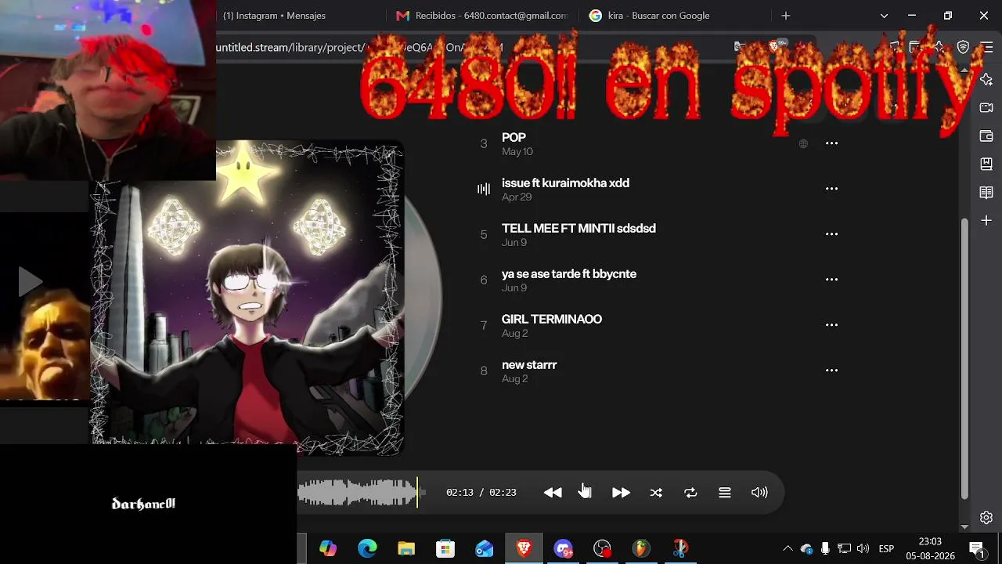This screenshot has width=1002, height=564.
Task: Open a new browser tab
Action: click(x=786, y=16)
